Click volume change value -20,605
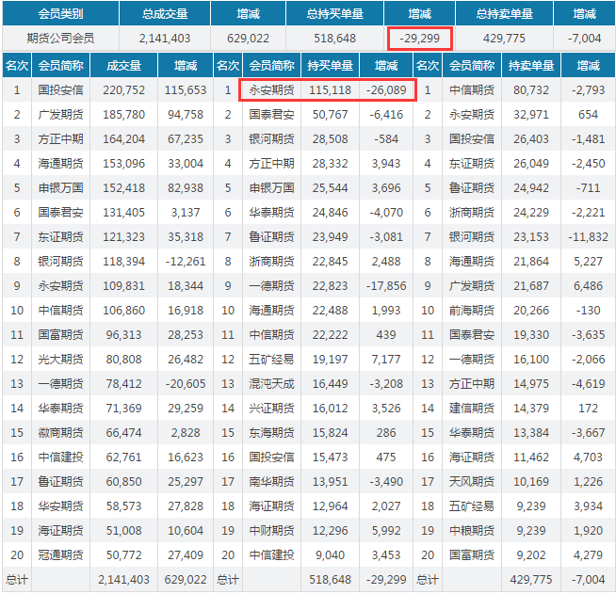This screenshot has height=594, width=616. tap(186, 383)
